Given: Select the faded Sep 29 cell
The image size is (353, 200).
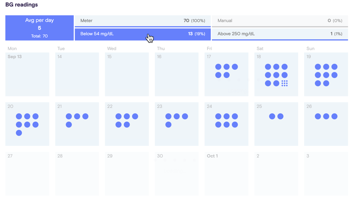Looking at the screenshot, I should 127,173.
